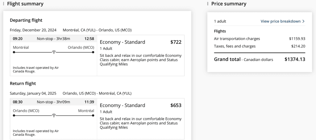Select the Return flight section title

click(23, 83)
